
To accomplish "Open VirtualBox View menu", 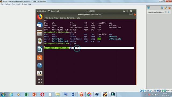I will click(x=13, y=4).
